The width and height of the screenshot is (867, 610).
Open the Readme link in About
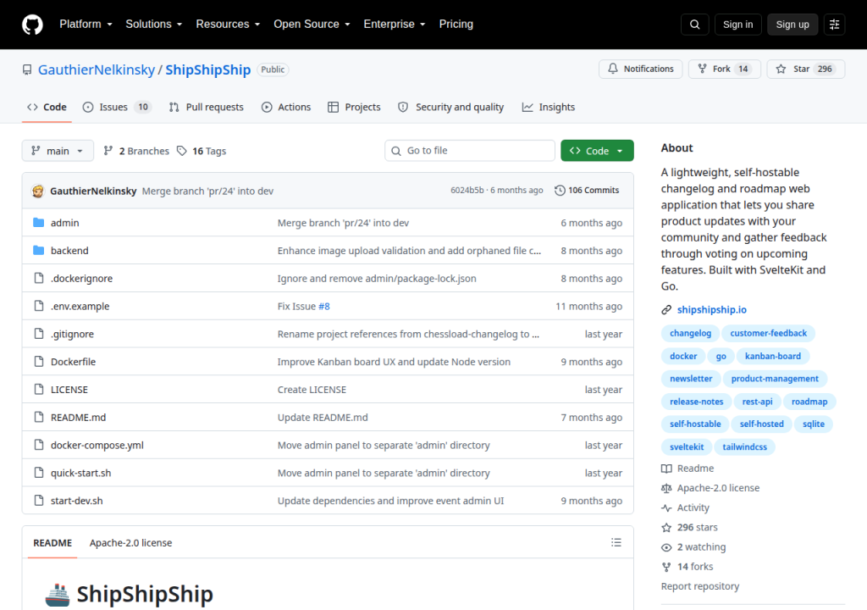(688, 469)
